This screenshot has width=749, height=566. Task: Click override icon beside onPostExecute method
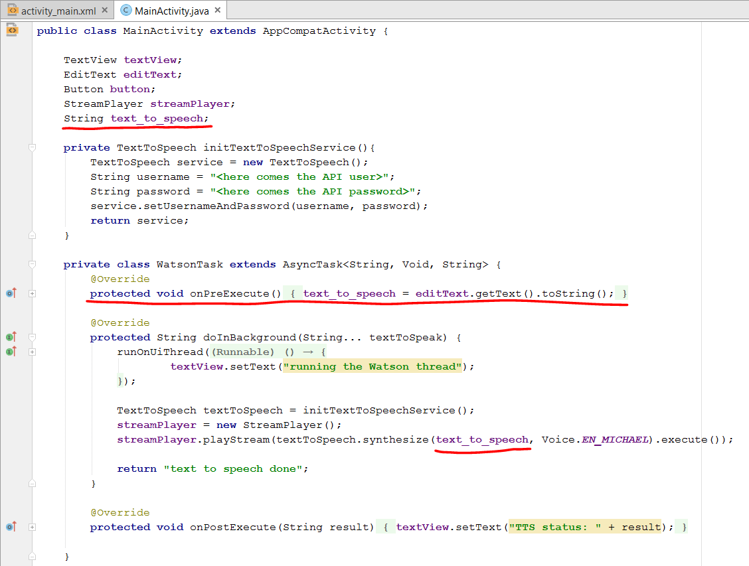pos(11,527)
